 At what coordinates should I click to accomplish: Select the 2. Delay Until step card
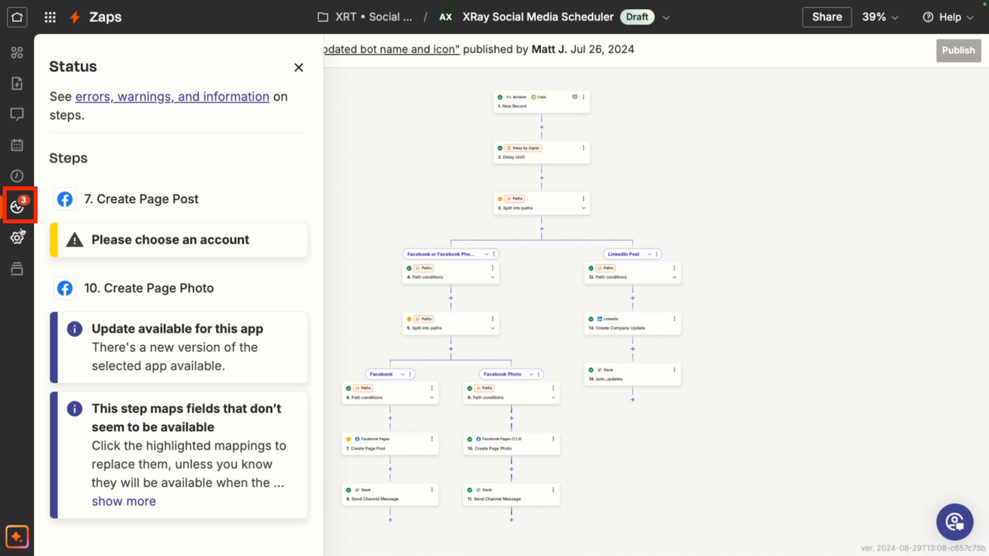pyautogui.click(x=541, y=153)
